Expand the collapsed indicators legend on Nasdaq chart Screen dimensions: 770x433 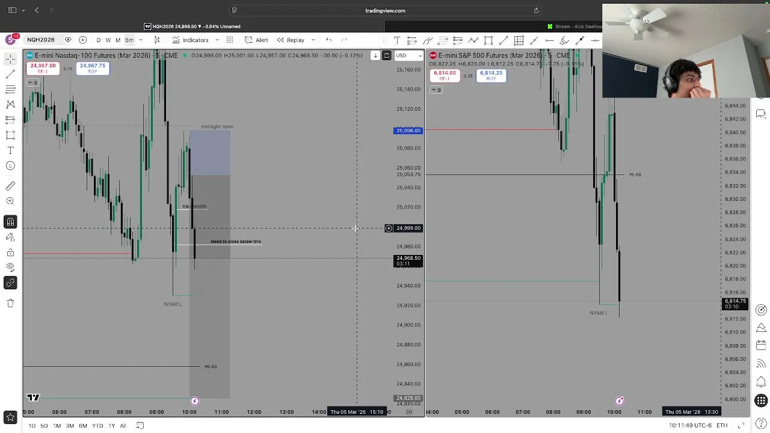click(32, 82)
